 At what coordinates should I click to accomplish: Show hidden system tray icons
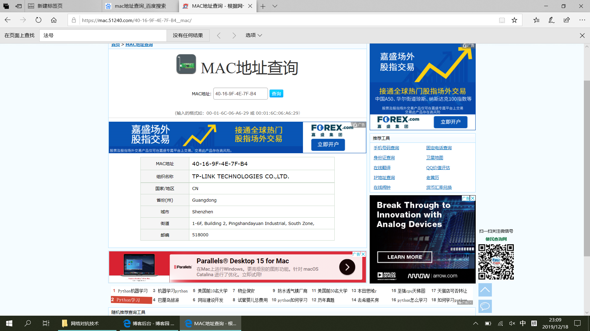point(475,323)
